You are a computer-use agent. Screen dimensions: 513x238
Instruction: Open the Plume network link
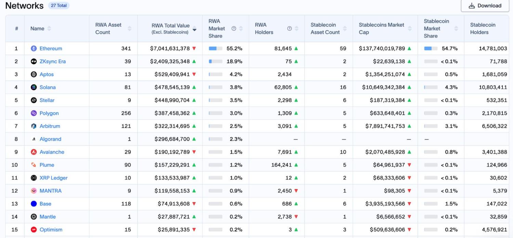[x=47, y=165]
